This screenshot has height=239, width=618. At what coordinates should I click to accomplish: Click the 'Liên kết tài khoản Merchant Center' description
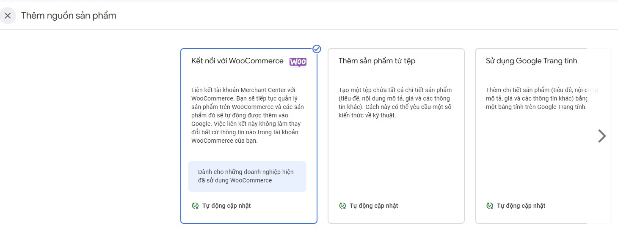click(248, 115)
